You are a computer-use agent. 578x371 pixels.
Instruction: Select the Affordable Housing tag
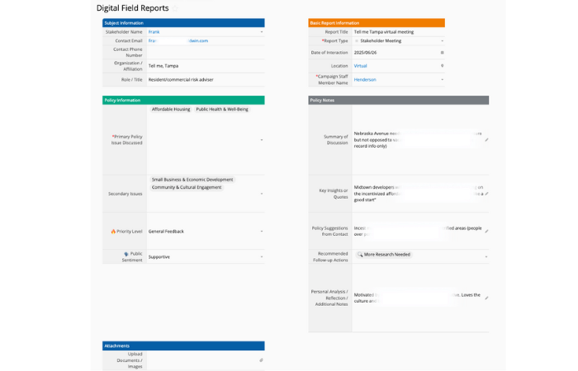170,109
